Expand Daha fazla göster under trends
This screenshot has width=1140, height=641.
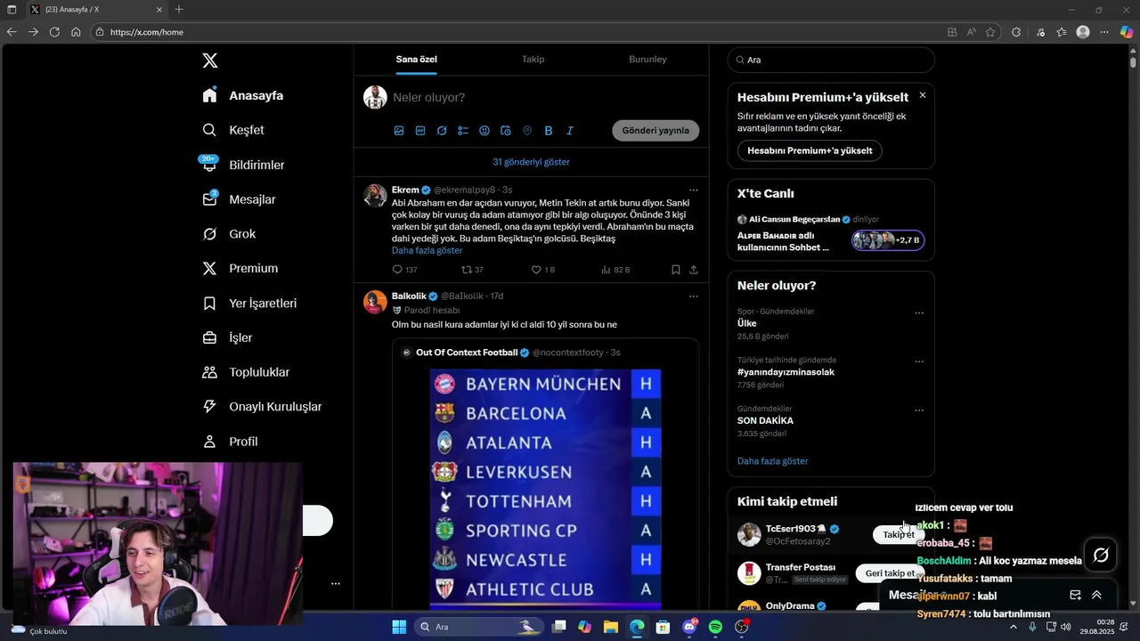pyautogui.click(x=772, y=461)
